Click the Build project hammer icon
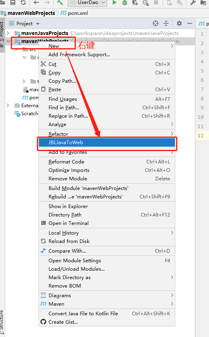Viewport: 209px width, 337px height. (x=60, y=2)
